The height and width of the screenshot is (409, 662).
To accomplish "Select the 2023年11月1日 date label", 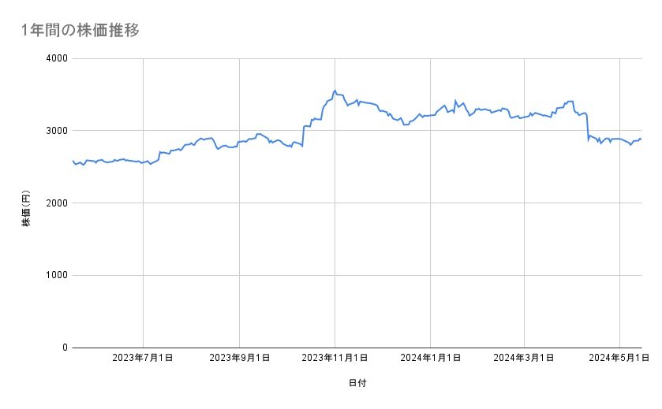I will pos(335,359).
